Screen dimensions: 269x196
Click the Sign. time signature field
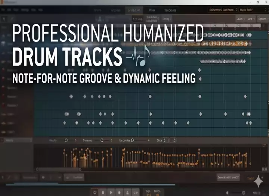tap(148, 193)
